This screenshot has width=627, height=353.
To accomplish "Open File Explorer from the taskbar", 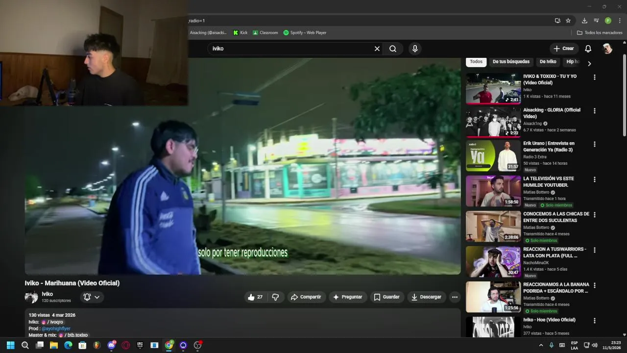I will tap(54, 345).
